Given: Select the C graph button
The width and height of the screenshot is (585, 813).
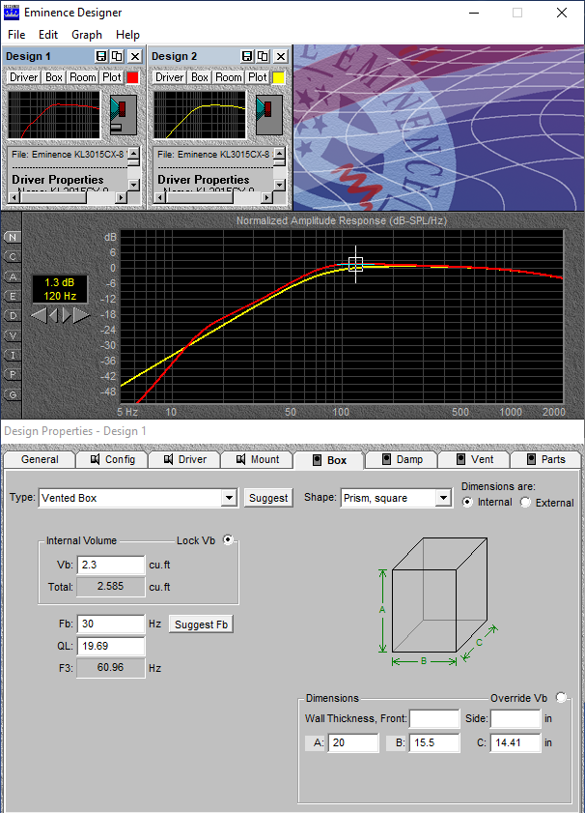Looking at the screenshot, I should 13,256.
